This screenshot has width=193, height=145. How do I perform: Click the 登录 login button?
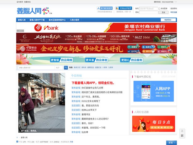[x=163, y=12]
